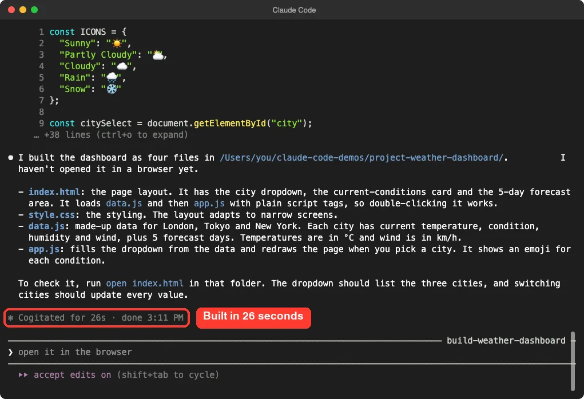The width and height of the screenshot is (584, 399).
Task: Click the '"Partly Cloudy"' key on line 3
Action: [98, 55]
